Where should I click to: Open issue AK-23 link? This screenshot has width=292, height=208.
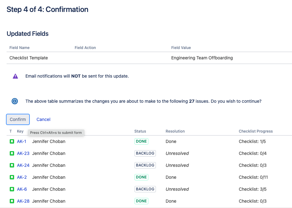[23, 153]
